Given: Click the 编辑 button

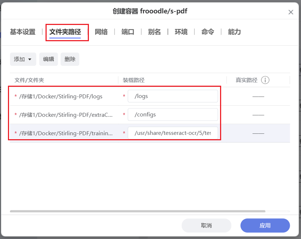Looking at the screenshot, I should point(48,59).
